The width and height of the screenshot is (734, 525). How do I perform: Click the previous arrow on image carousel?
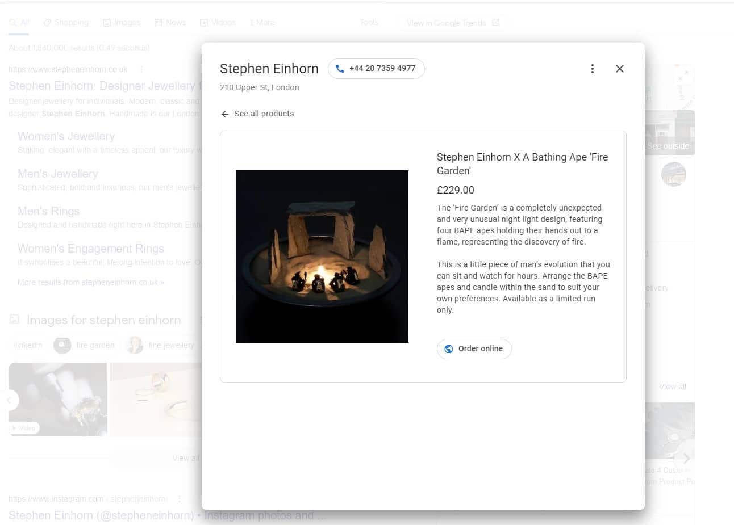tap(10, 400)
